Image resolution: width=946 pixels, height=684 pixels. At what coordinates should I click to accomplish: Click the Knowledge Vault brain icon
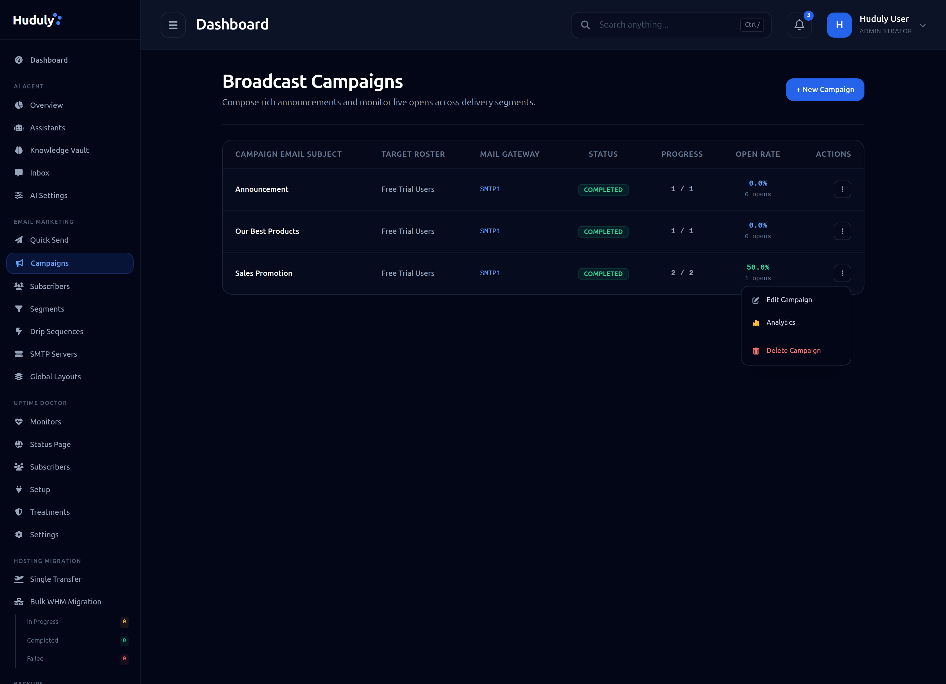(x=19, y=150)
